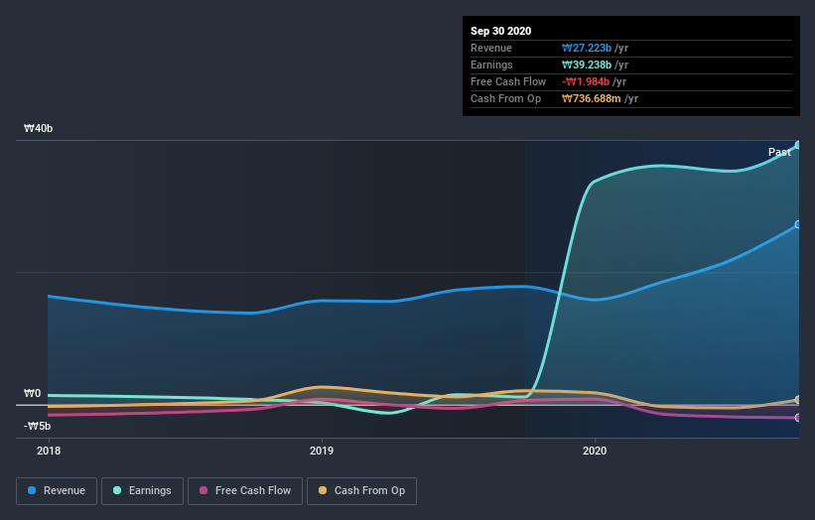Click the orange Cash From Op legend dot

point(323,490)
